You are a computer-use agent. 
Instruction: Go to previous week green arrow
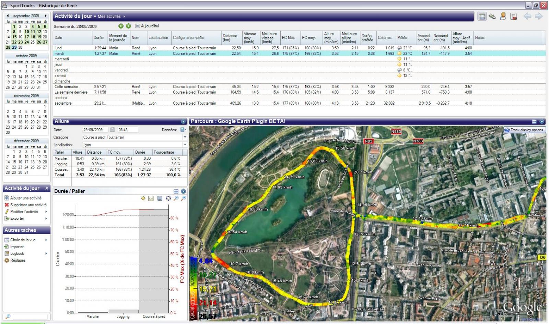pos(121,26)
